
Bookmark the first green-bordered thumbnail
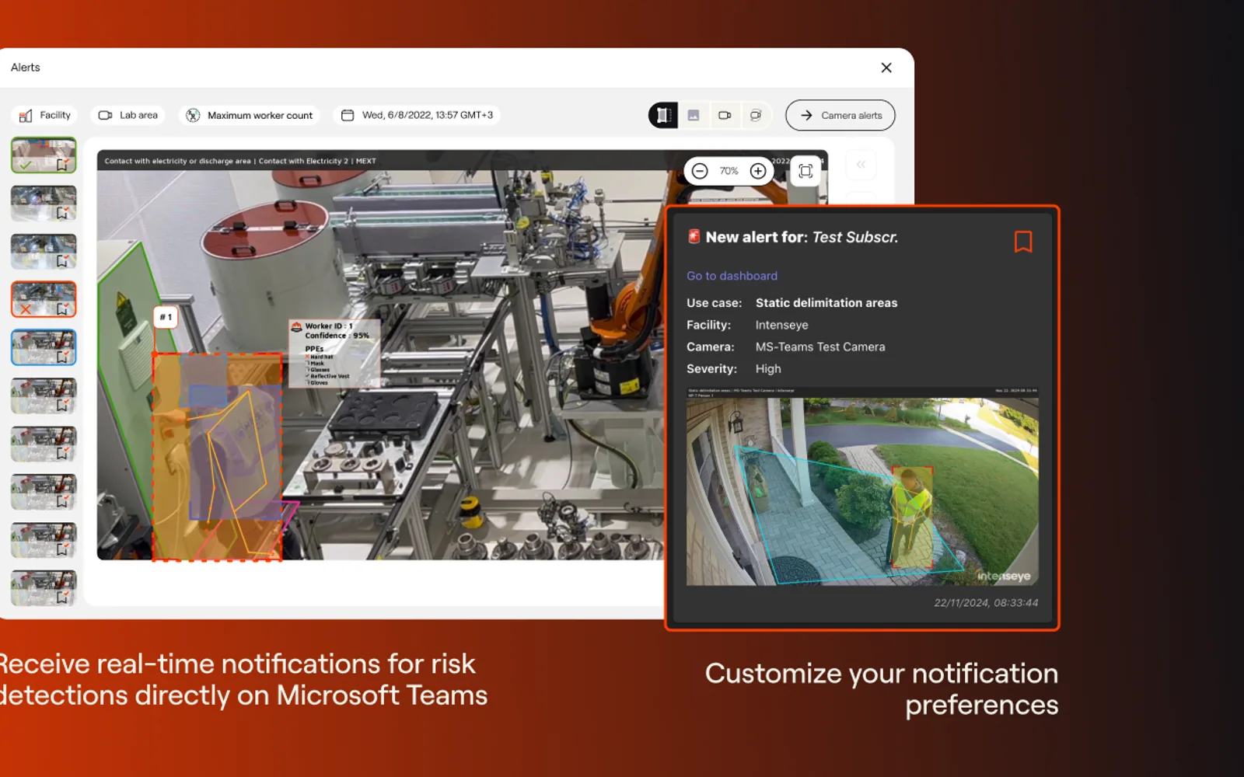(x=63, y=165)
